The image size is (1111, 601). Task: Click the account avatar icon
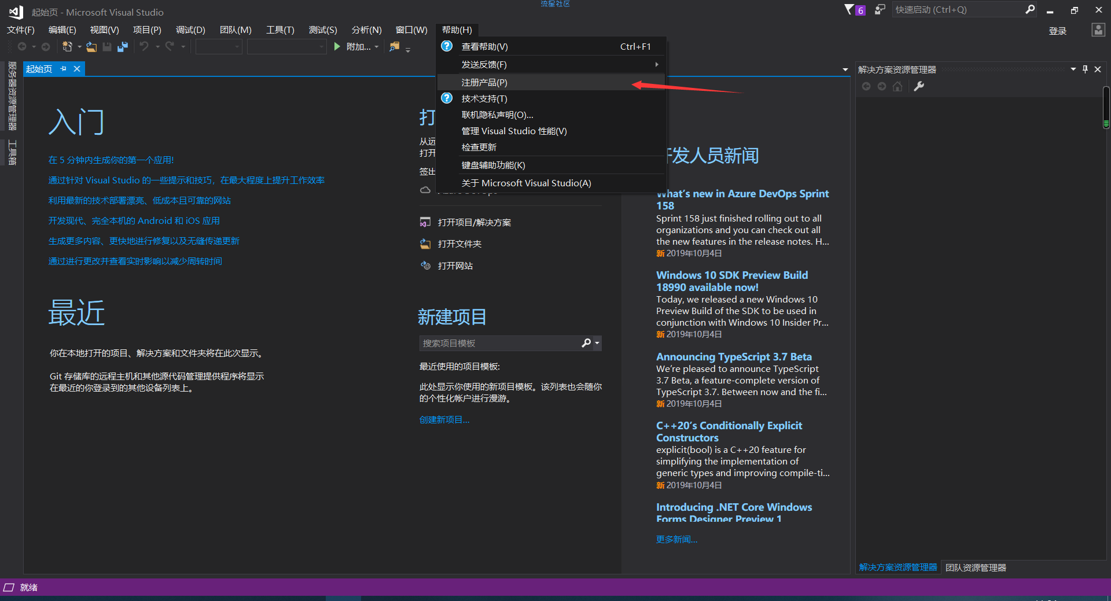(1098, 30)
